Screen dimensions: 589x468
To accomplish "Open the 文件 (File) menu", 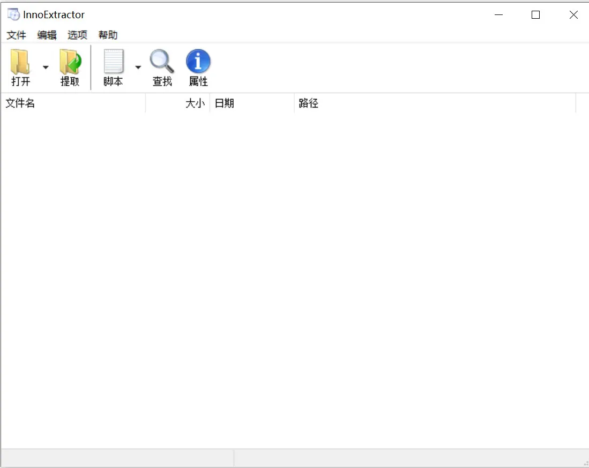I will [16, 35].
